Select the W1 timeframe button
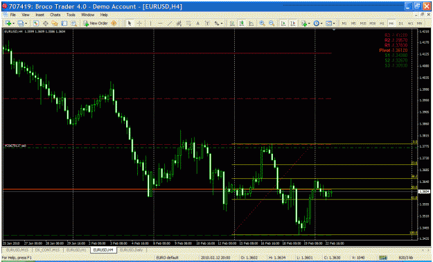Screen dimensions: 433x262 (x=410, y=24)
